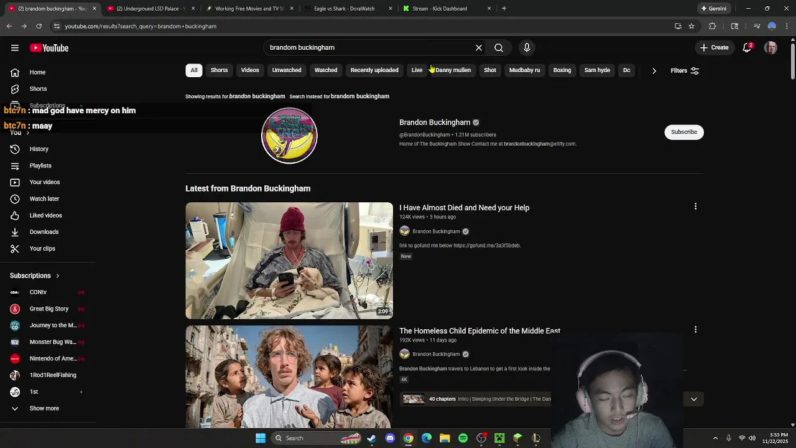Clear the search box with the X
The height and width of the screenshot is (448, 796).
tap(479, 47)
